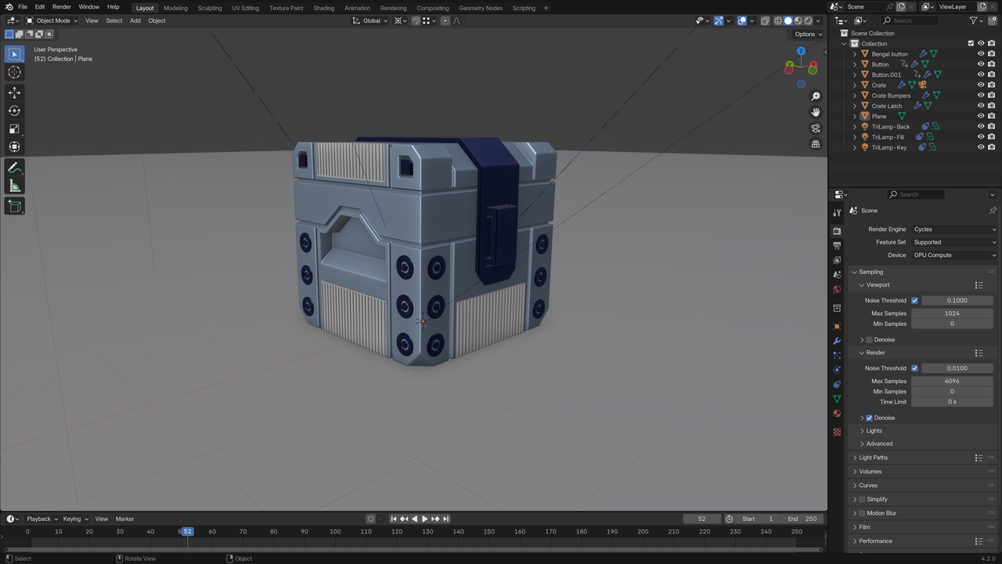This screenshot has height=564, width=1002.
Task: Uncheck the Render Denoise checkbox
Action: 869,418
